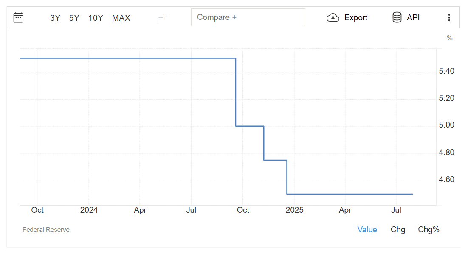The width and height of the screenshot is (465, 253).
Task: Switch the chart to Value view
Action: click(367, 230)
